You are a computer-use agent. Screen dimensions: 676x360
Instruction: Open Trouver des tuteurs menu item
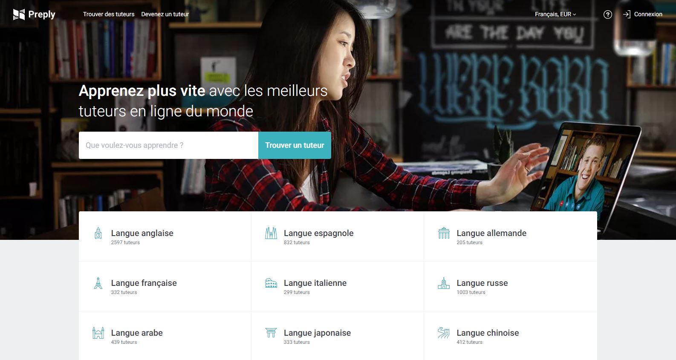pos(109,14)
